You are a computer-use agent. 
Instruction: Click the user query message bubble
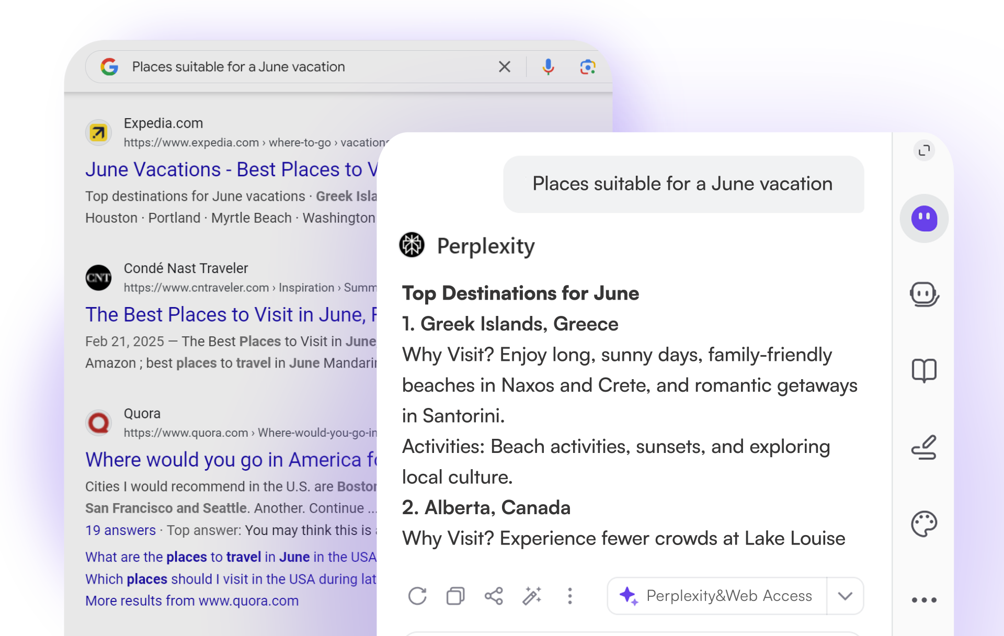pos(683,184)
